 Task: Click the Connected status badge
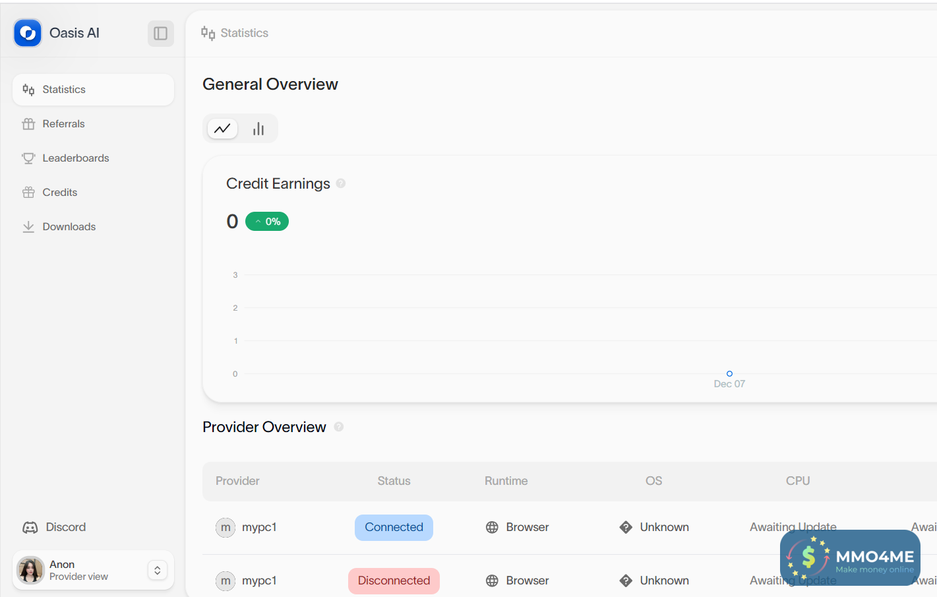(394, 528)
